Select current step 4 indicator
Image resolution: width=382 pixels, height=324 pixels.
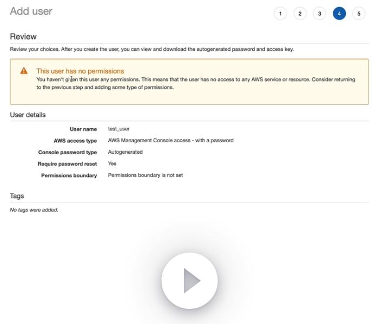[339, 14]
